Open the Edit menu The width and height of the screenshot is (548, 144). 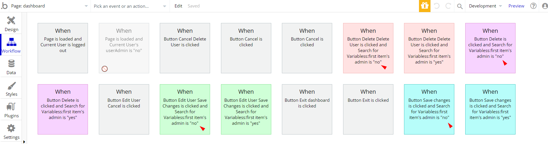point(178,6)
